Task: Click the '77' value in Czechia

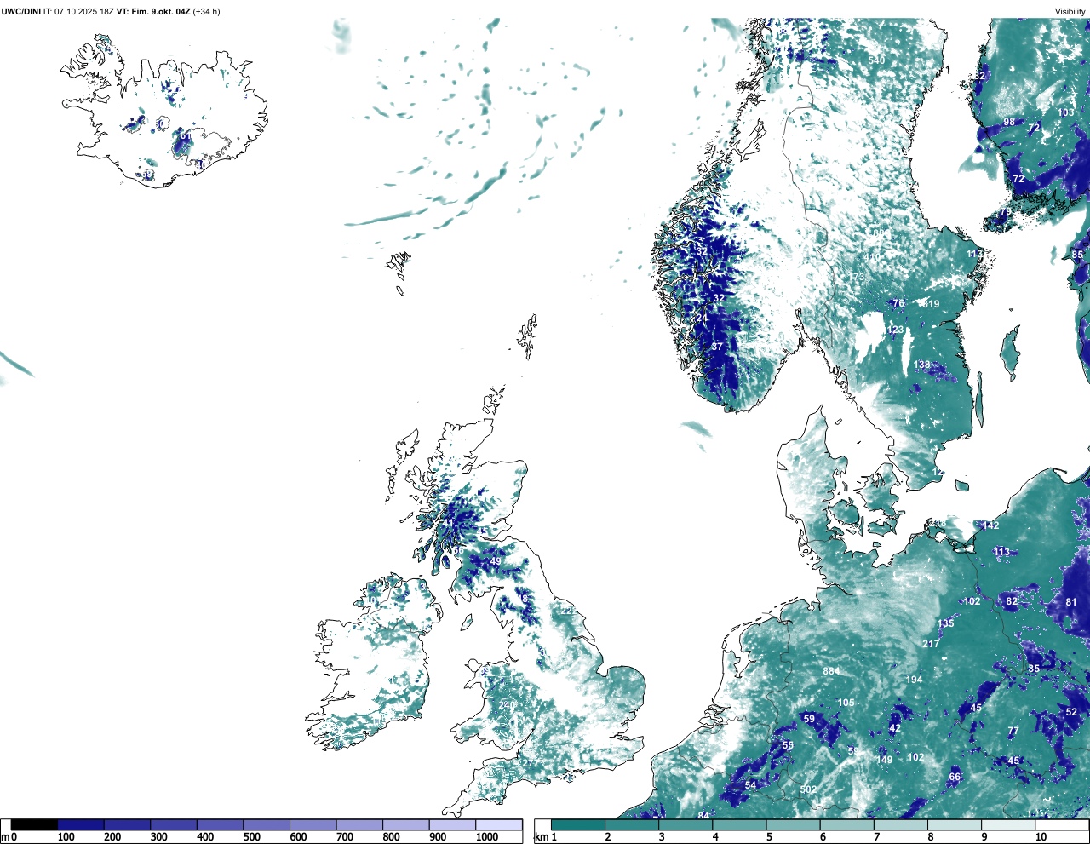Action: [1013, 731]
